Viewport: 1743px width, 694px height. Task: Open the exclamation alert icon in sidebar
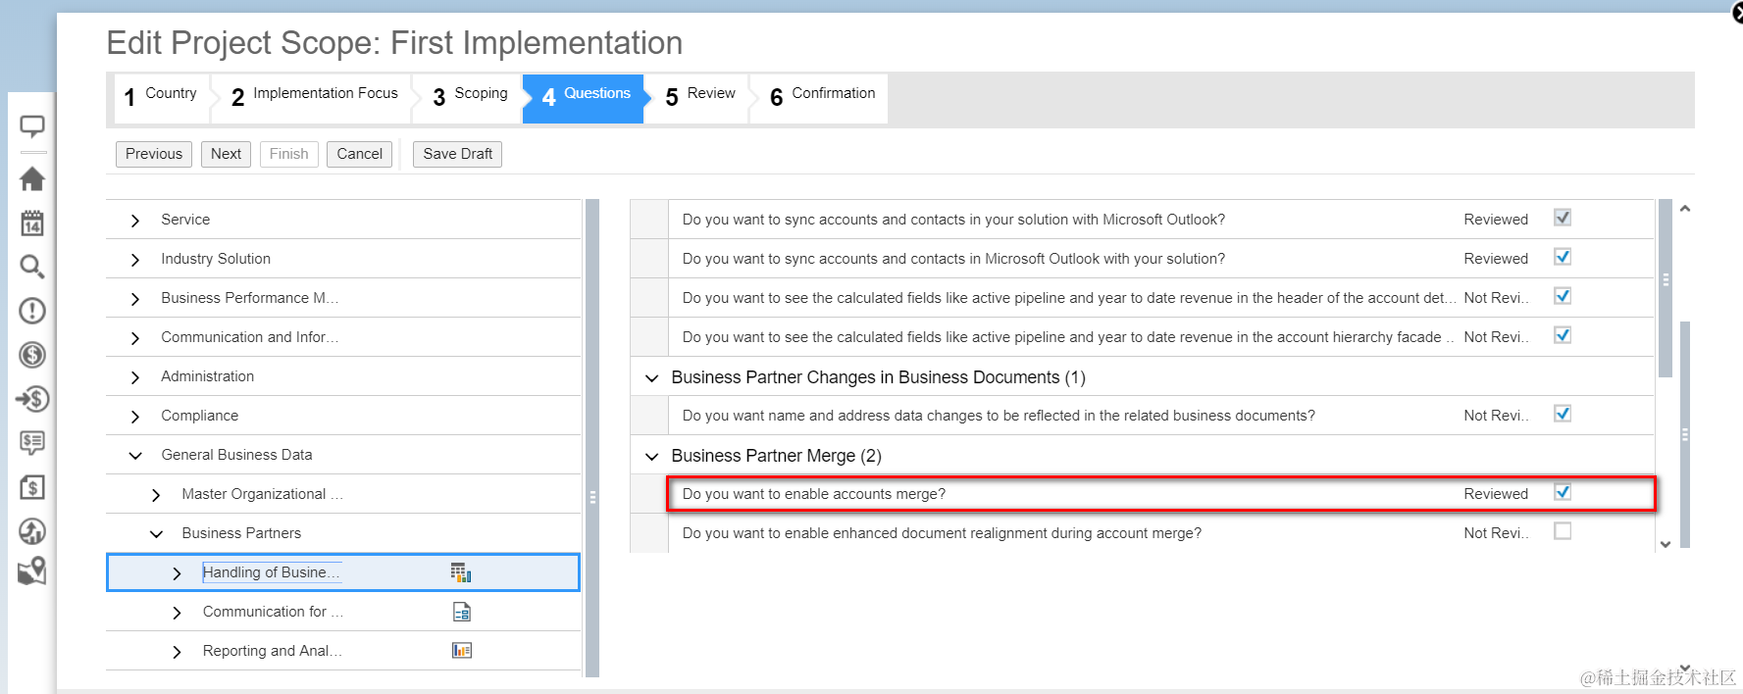click(32, 311)
